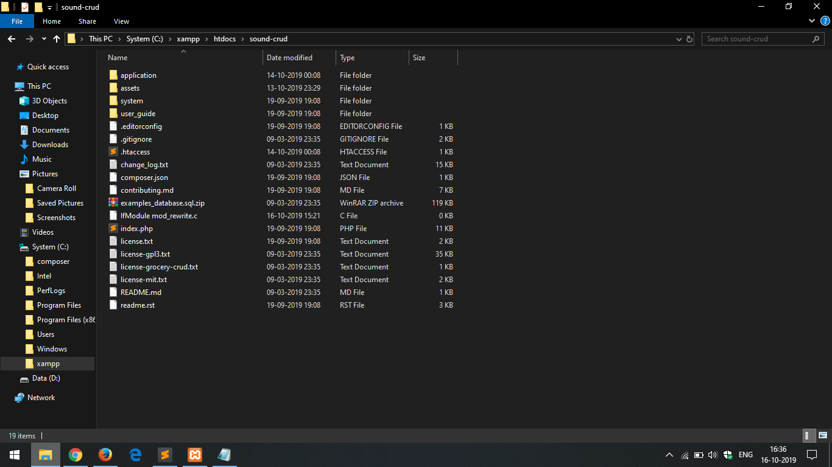Sort files by the Size column
Image resolution: width=832 pixels, height=467 pixels.
point(433,58)
